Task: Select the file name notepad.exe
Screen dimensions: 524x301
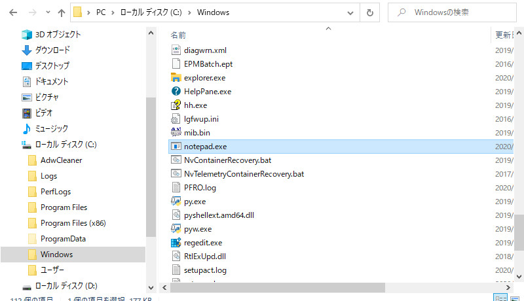Action: click(205, 147)
